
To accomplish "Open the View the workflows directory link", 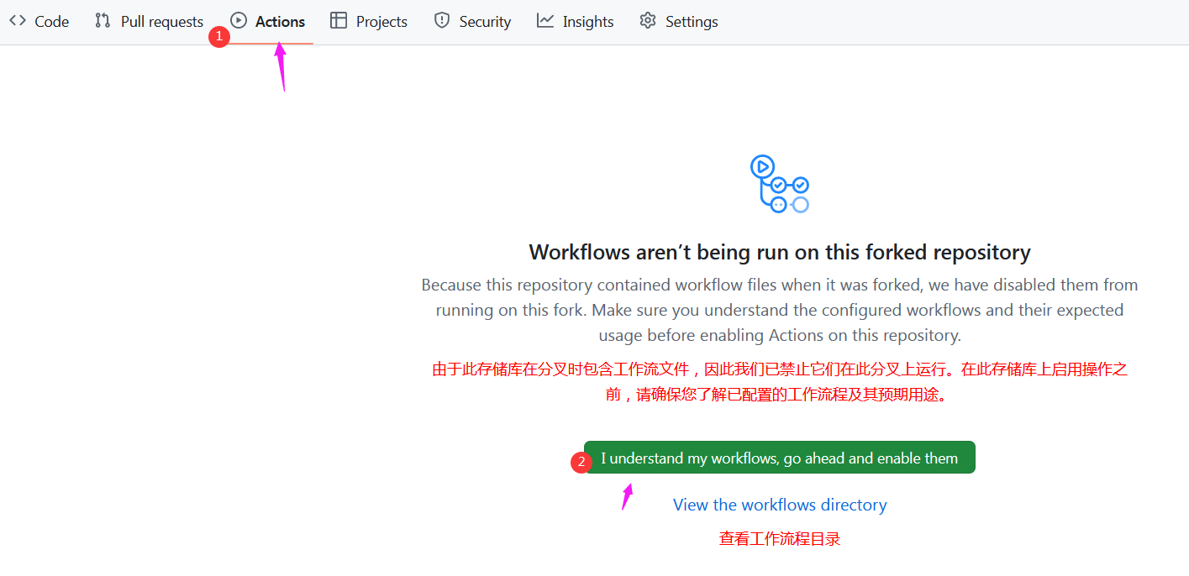I will tap(780, 505).
